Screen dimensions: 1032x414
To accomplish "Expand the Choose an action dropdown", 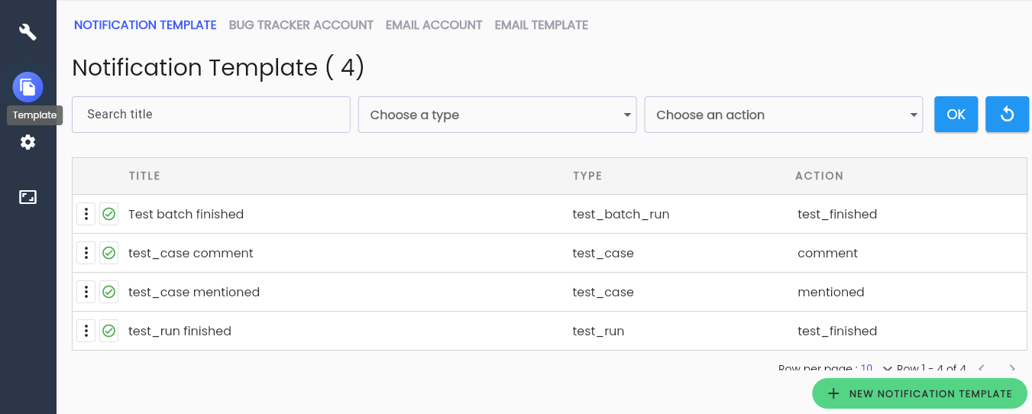I will [784, 115].
